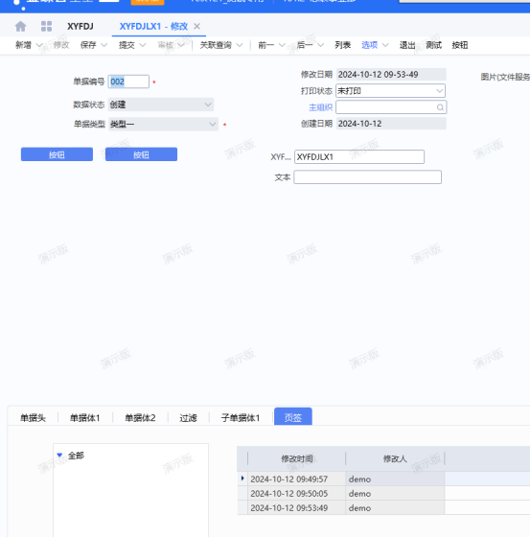This screenshot has height=538, width=531.
Task: Open the four-square app grid icon
Action: tap(46, 27)
